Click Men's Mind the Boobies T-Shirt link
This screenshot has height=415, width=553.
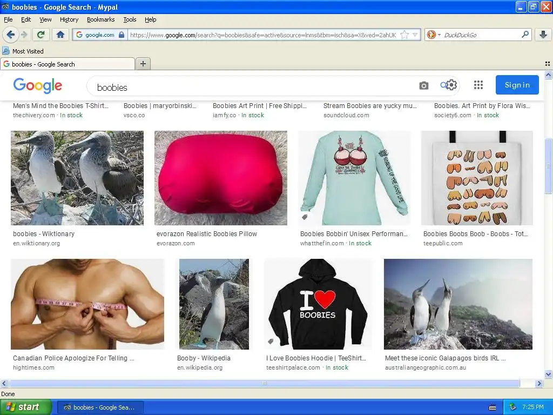60,105
